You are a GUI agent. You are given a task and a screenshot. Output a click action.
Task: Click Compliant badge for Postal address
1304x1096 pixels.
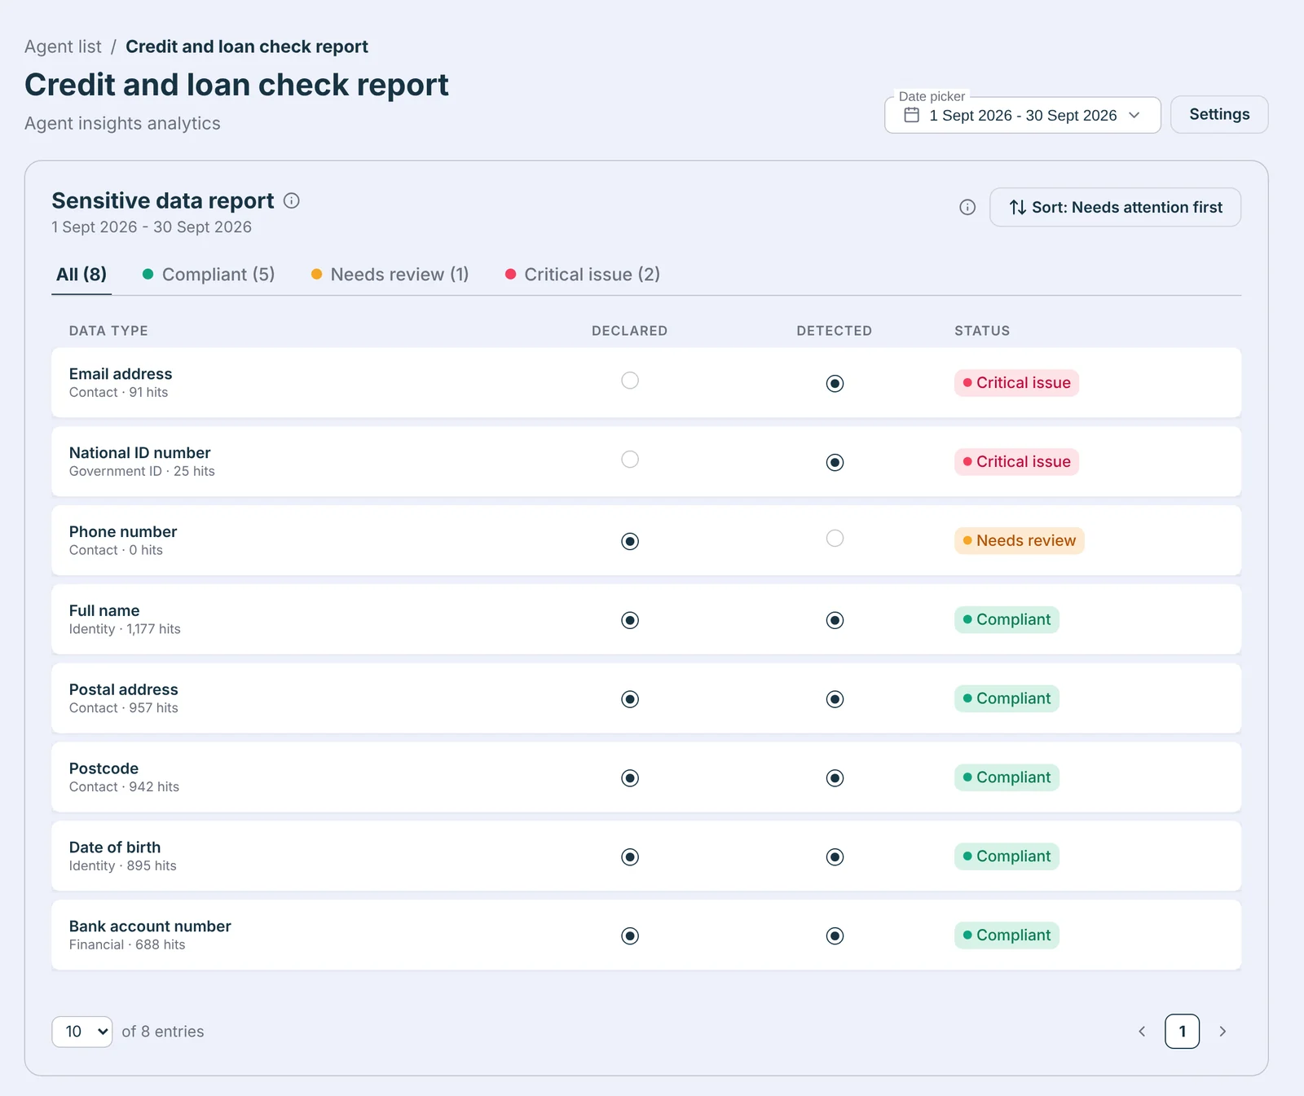tap(1007, 698)
